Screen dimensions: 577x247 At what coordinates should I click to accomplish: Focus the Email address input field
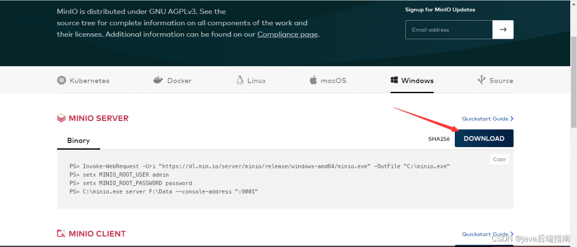(x=449, y=30)
